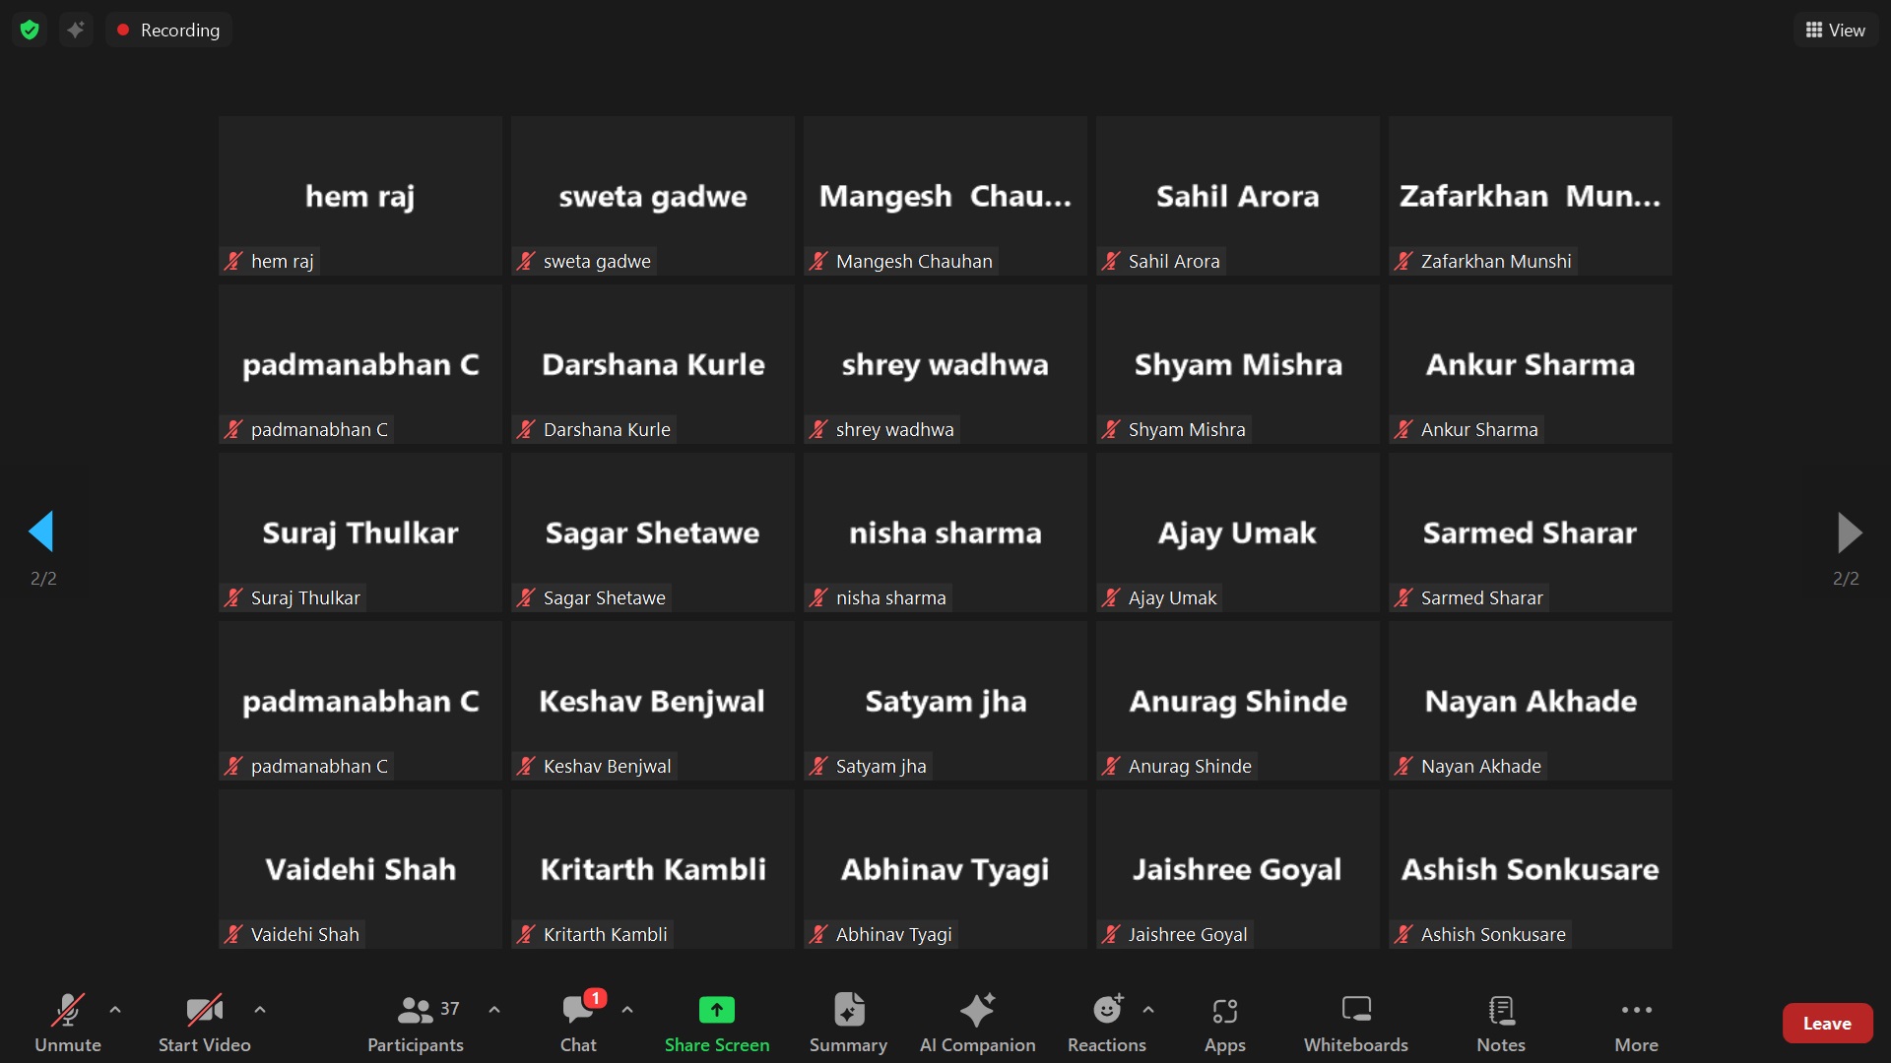The image size is (1891, 1063).
Task: Open AI Companion from the toolbar
Action: point(977,1023)
